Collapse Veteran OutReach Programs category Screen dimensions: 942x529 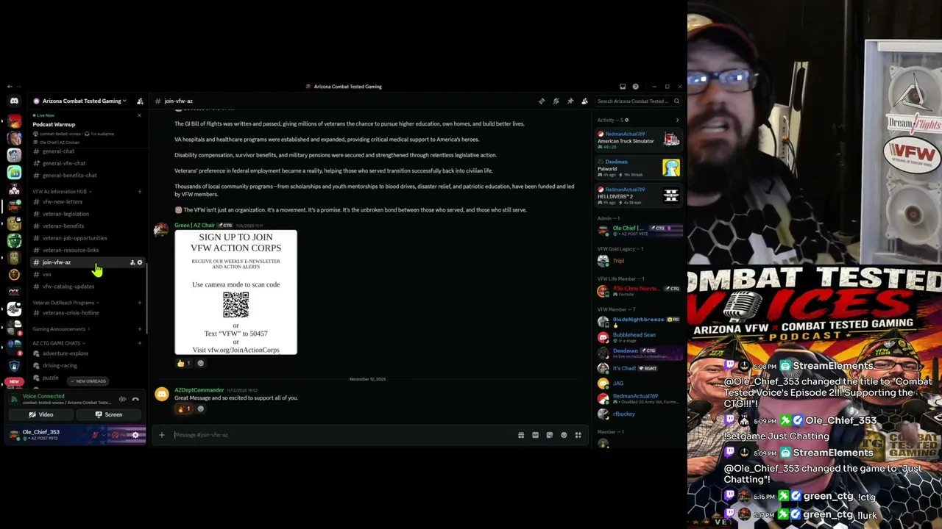pos(65,303)
